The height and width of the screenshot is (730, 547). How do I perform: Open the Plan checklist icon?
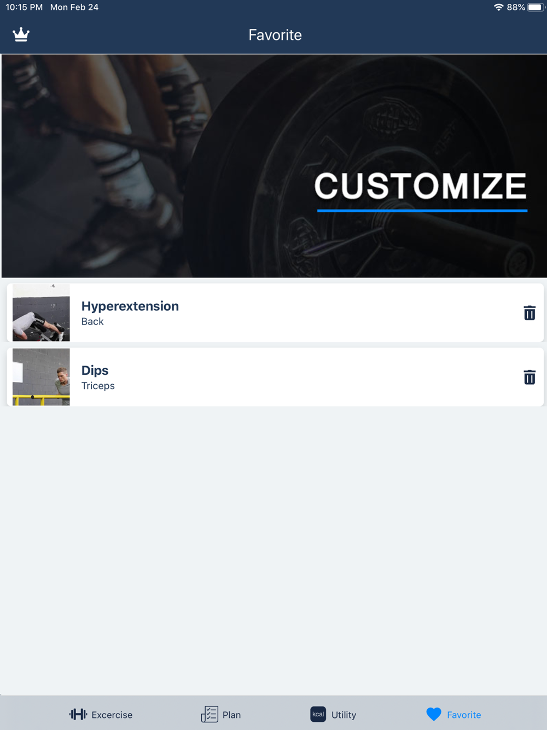pos(210,714)
